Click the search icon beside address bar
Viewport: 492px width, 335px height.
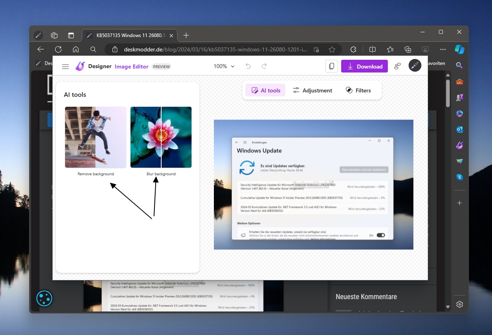93,49
